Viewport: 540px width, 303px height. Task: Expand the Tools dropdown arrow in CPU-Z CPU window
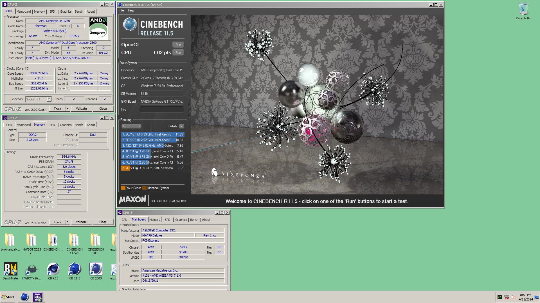pos(67,109)
